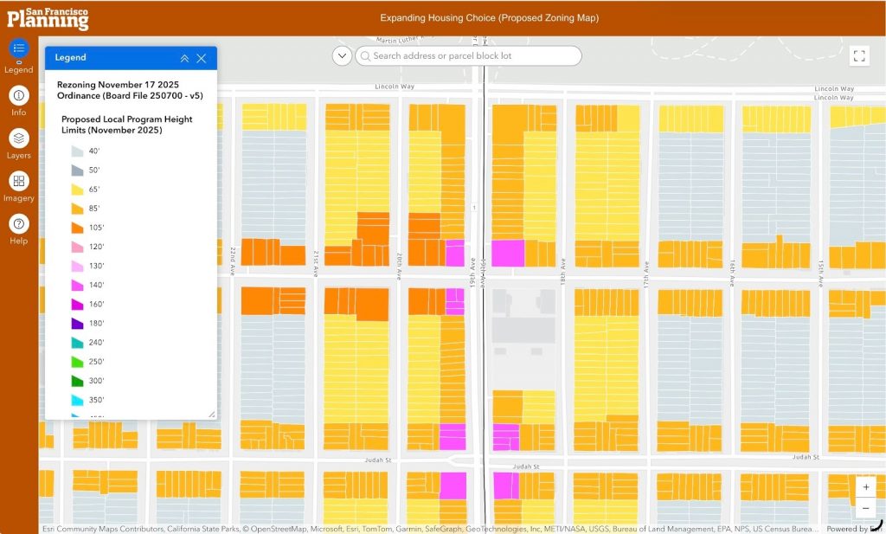The image size is (886, 534).
Task: Click the Expanding Housing Choice page title
Action: click(489, 18)
